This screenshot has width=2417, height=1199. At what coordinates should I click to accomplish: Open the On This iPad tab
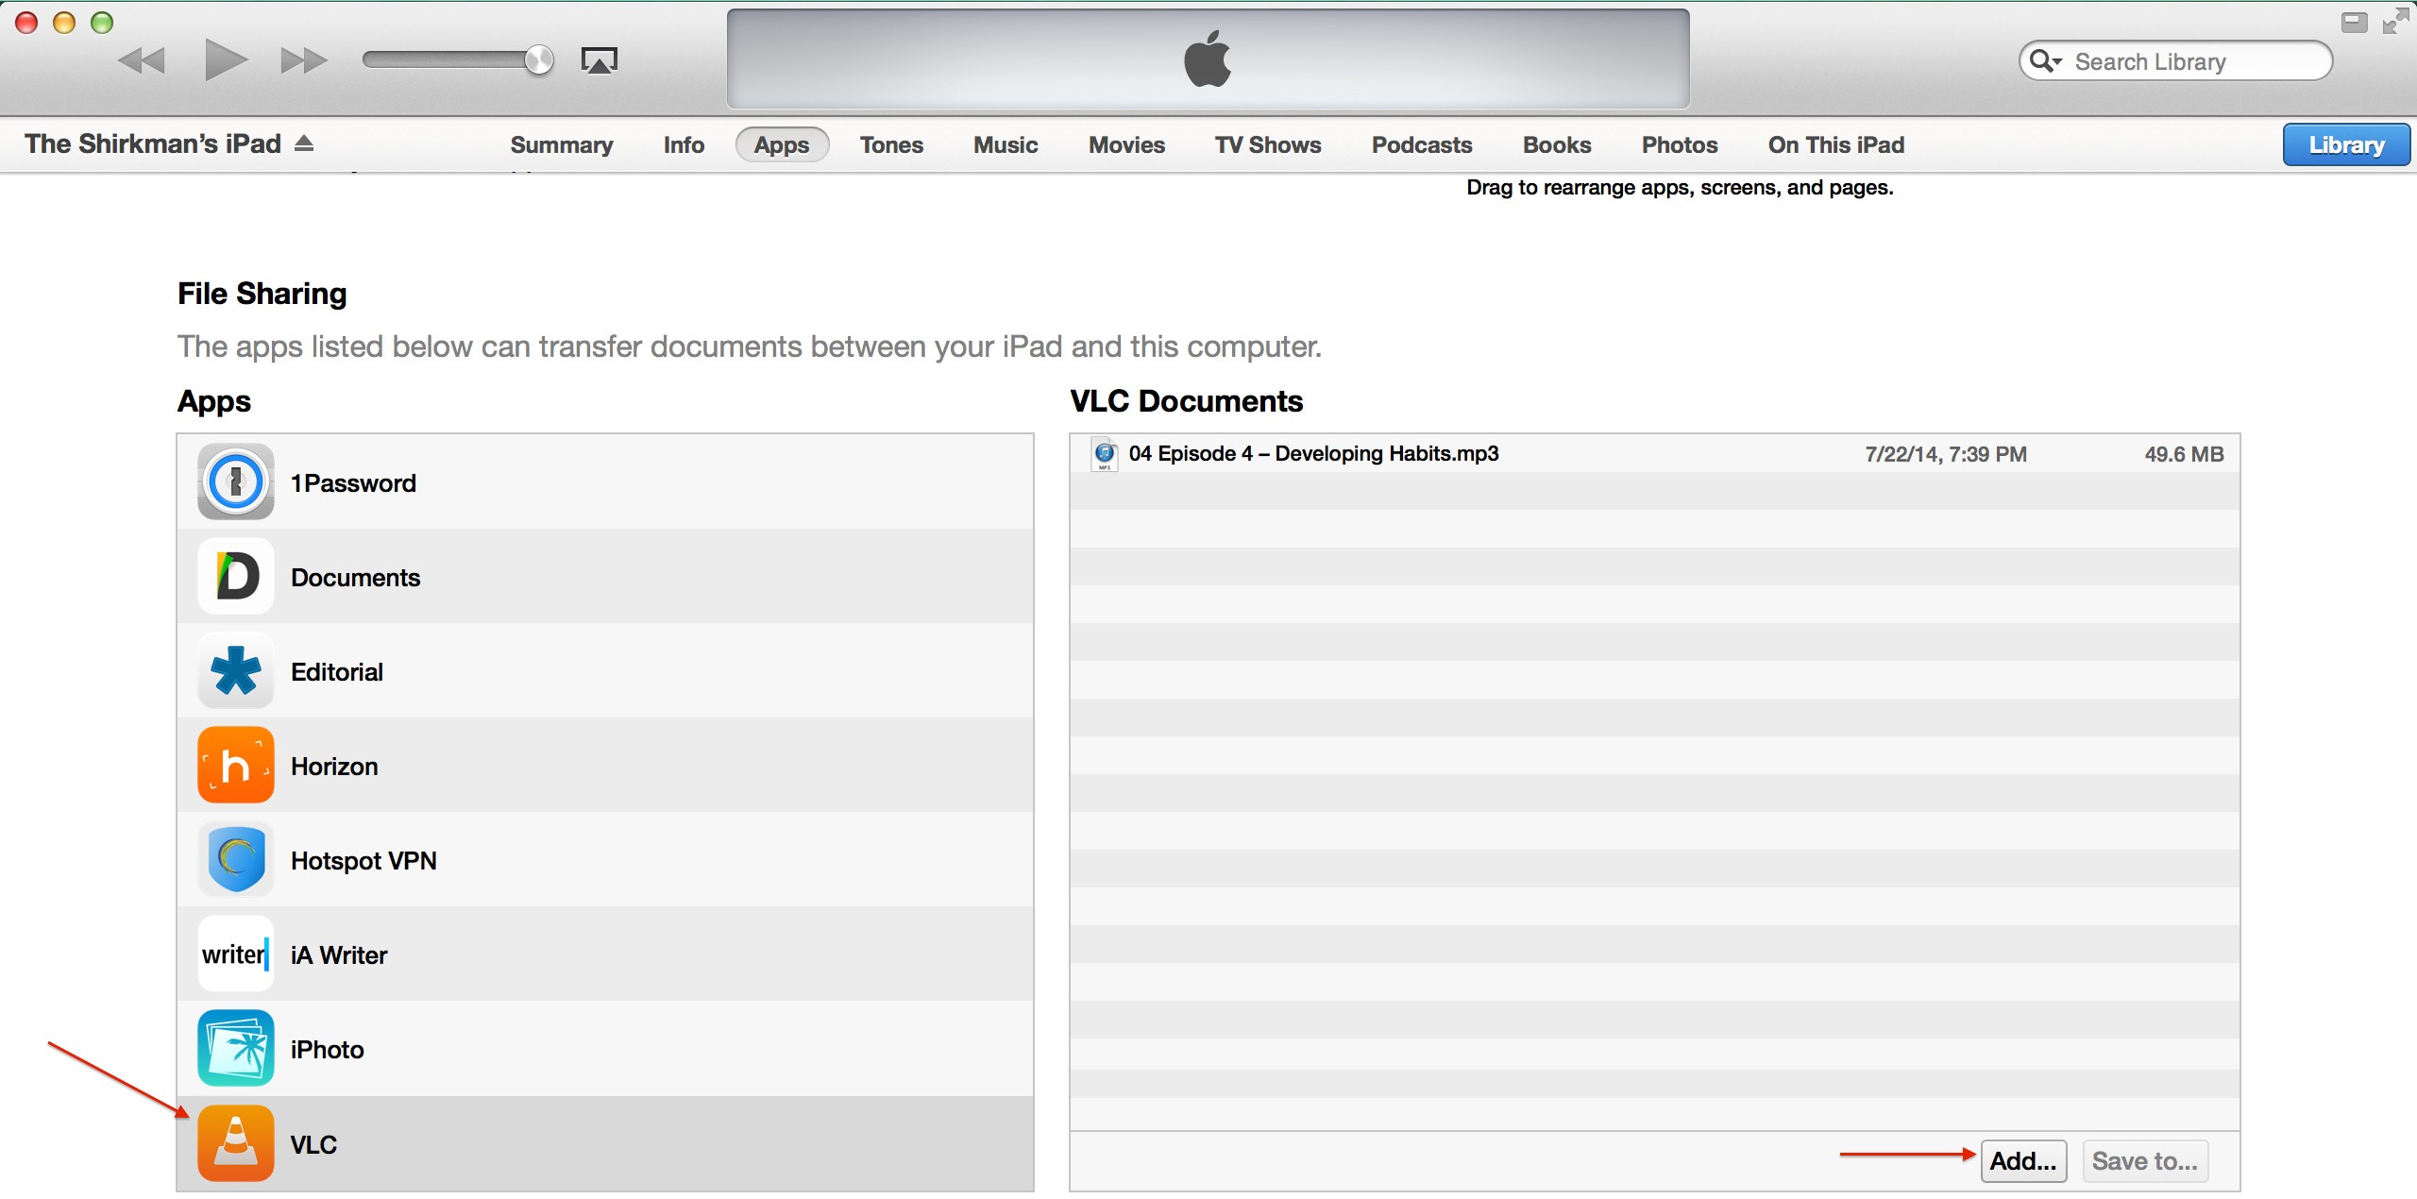[x=1836, y=144]
